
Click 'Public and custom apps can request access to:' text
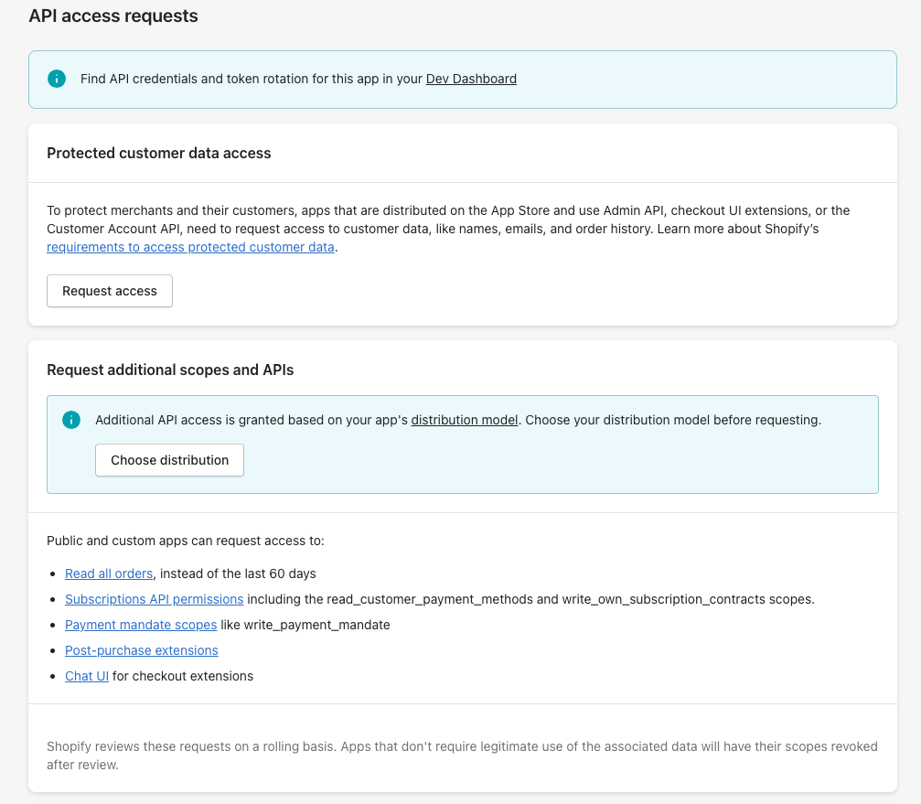[186, 541]
